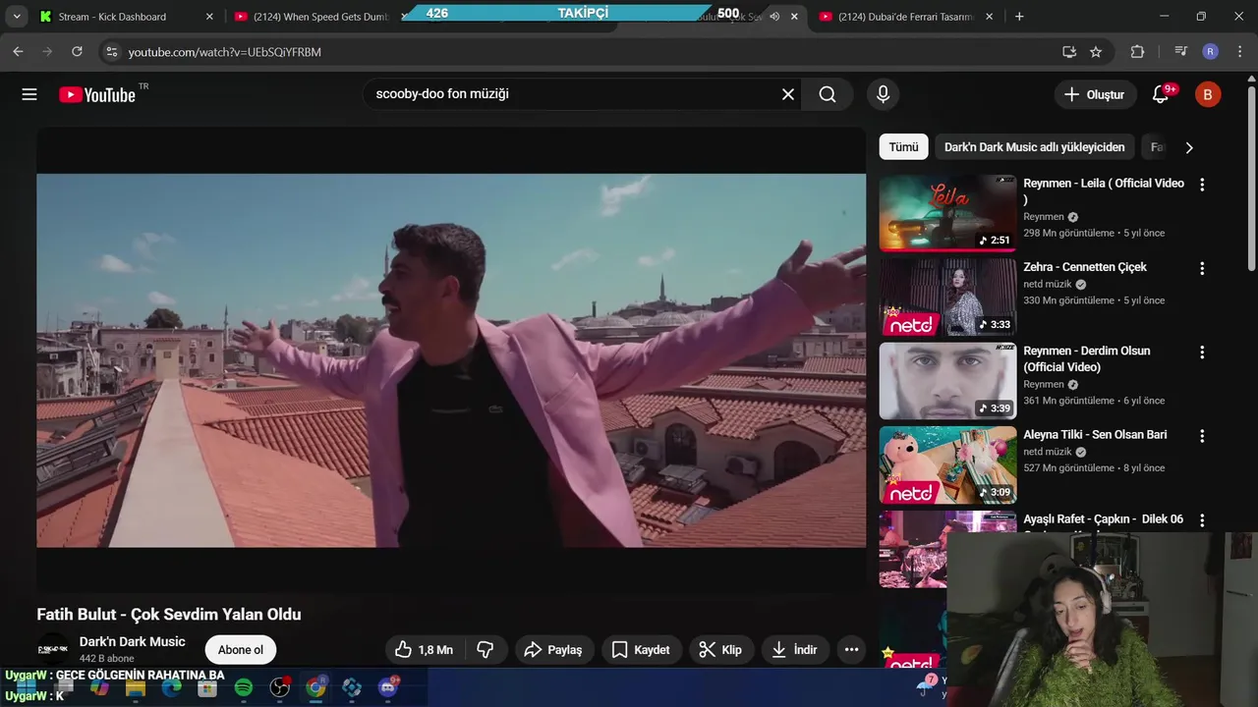
Task: Save the video with Kaydet
Action: [641, 649]
